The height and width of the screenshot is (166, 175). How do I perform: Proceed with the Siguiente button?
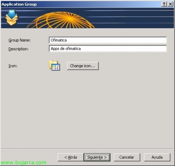point(97,157)
